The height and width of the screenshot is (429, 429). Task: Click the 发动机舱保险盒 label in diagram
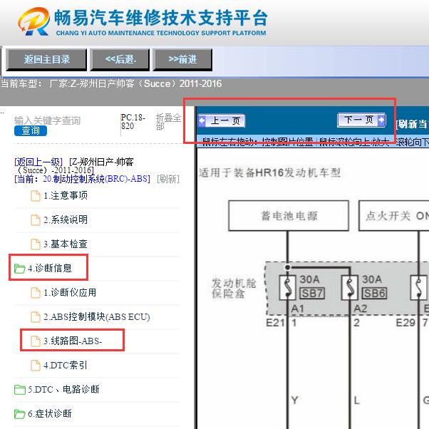[x=234, y=289]
